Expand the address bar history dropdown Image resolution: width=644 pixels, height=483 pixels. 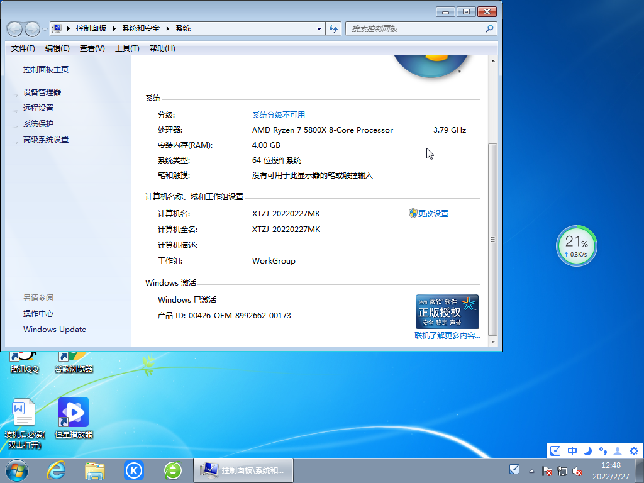click(x=318, y=28)
